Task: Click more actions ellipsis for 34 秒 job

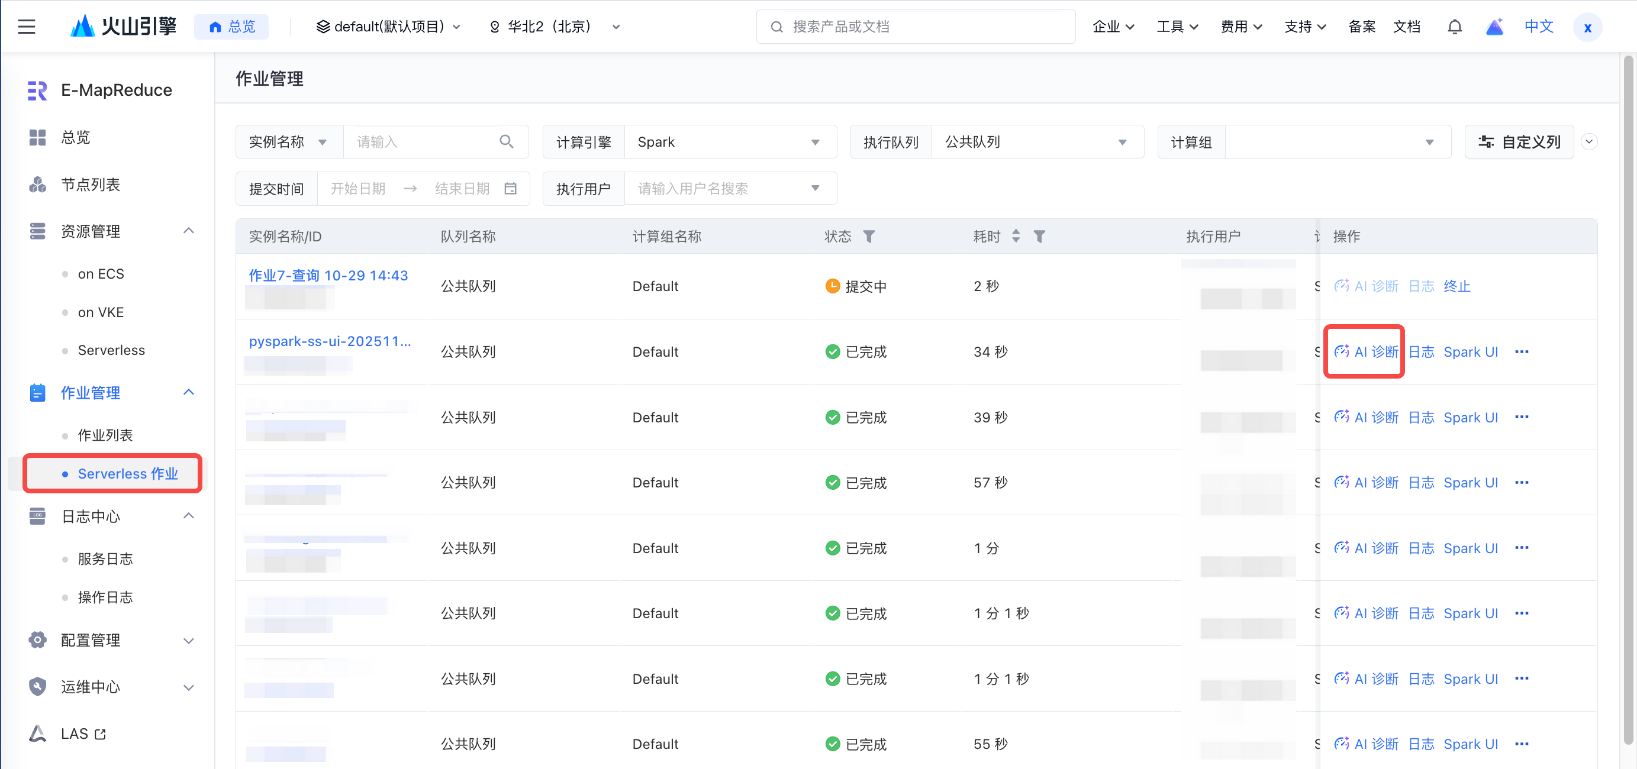Action: (x=1522, y=352)
